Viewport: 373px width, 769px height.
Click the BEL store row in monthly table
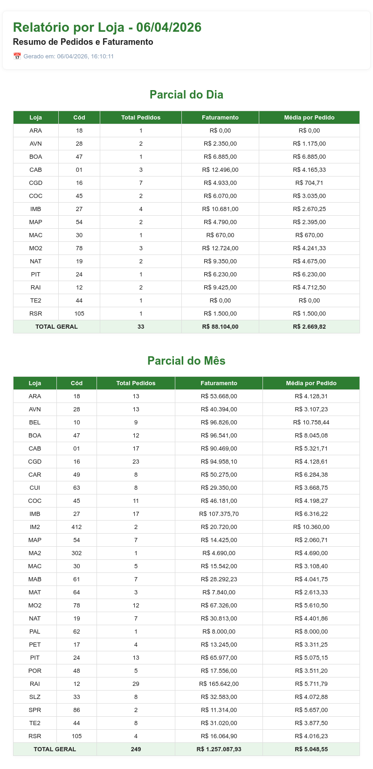[186, 423]
